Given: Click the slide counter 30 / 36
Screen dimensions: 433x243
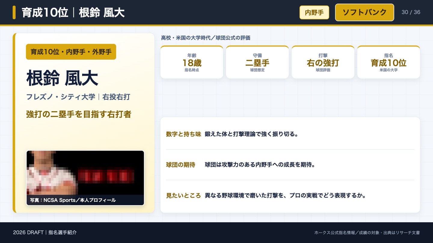Looking at the screenshot, I should 411,12.
